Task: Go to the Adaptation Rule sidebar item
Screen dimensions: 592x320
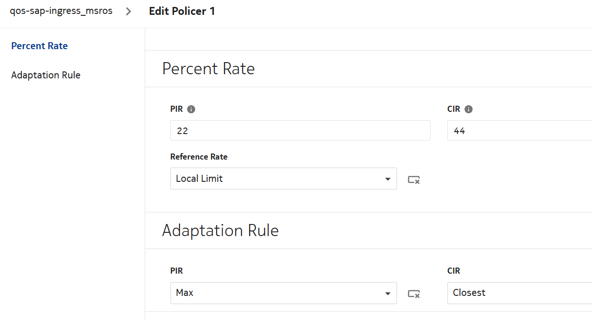Action: tap(45, 75)
